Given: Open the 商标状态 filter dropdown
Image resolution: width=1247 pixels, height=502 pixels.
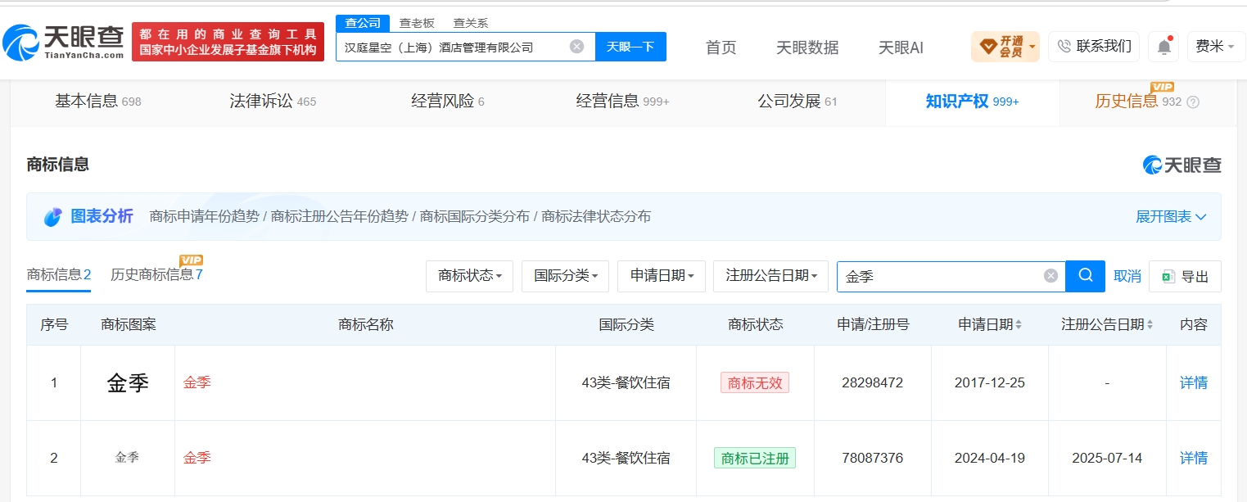Looking at the screenshot, I should [x=469, y=276].
